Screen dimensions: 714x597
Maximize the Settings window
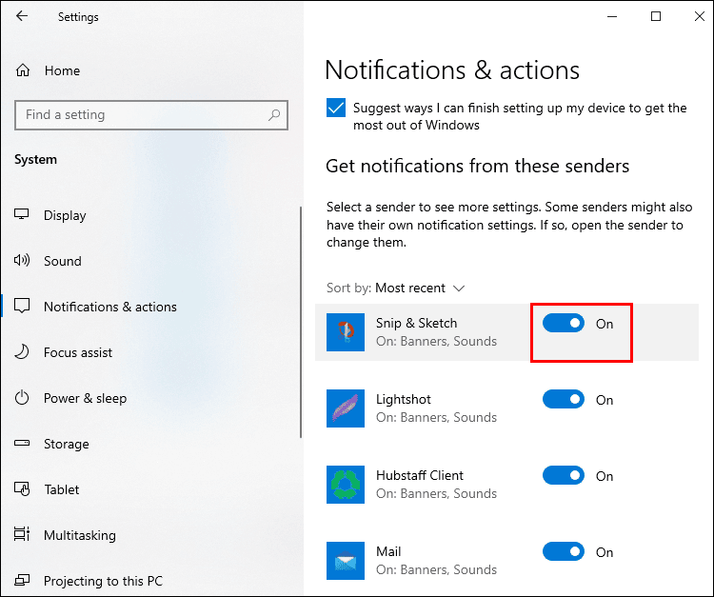656,16
